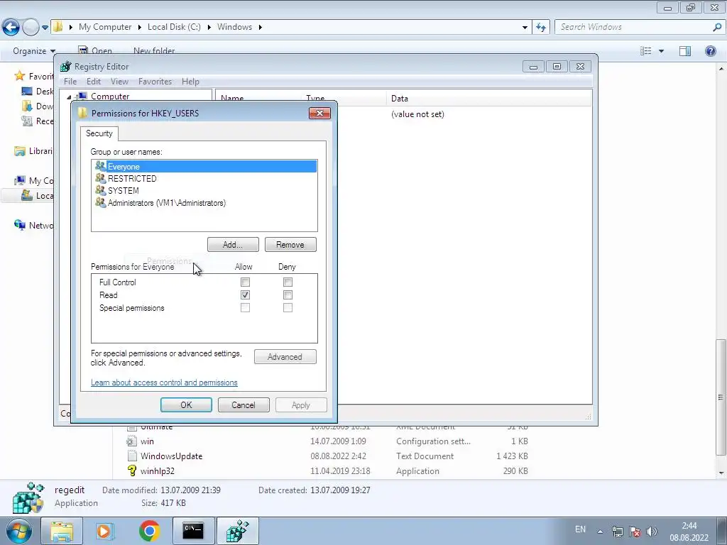Screen dimensions: 727x545
Task: Click the refresh icon beside the address bar
Action: tap(541, 27)
